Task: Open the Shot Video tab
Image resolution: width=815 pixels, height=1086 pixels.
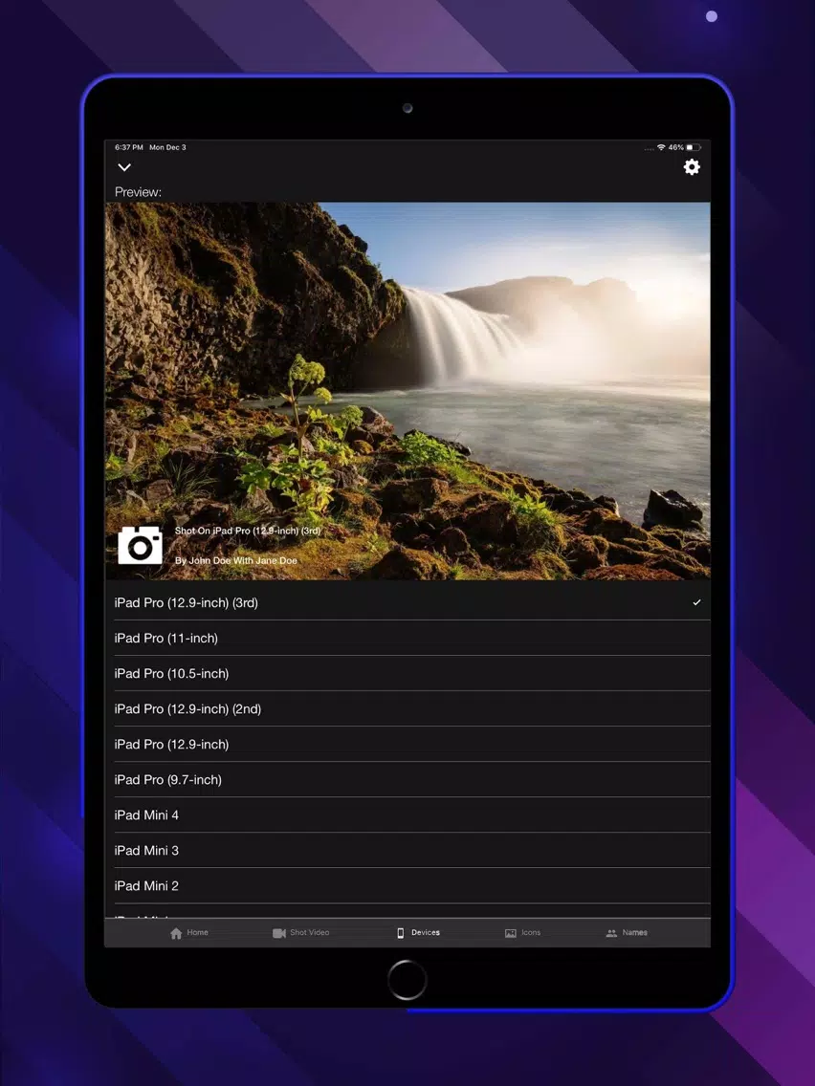Action: point(300,933)
